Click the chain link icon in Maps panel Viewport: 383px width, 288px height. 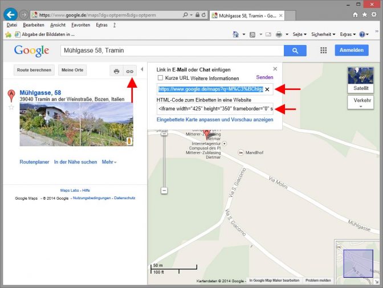[x=130, y=71]
